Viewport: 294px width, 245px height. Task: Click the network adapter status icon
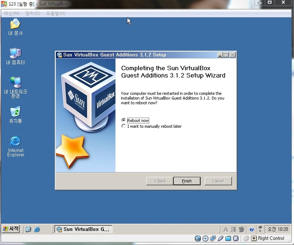coord(213,238)
